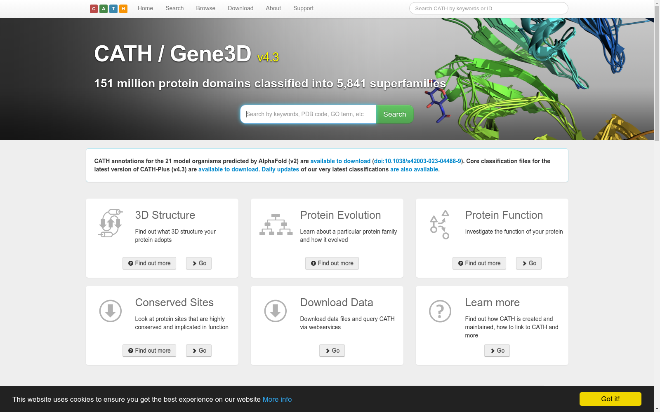Follow first 'available to download' AlphaFold link
This screenshot has height=412, width=660.
pyautogui.click(x=340, y=161)
